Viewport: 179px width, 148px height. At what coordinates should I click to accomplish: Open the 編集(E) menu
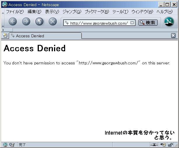(x=34, y=11)
